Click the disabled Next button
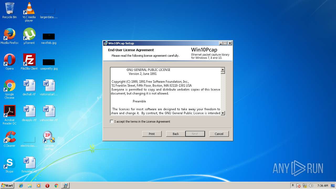This screenshot has width=336, height=189. pos(195,134)
